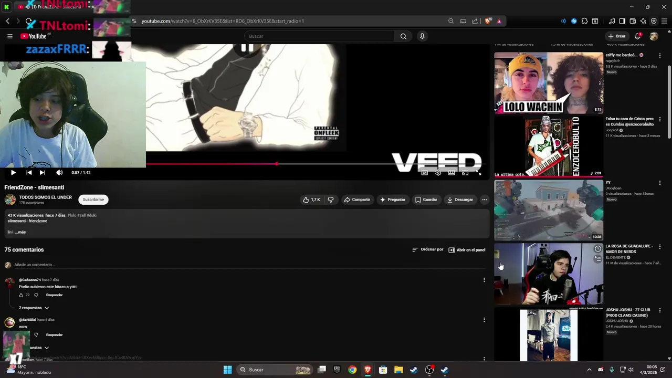Cast video to a TV device
The width and height of the screenshot is (672, 378).
click(x=465, y=172)
